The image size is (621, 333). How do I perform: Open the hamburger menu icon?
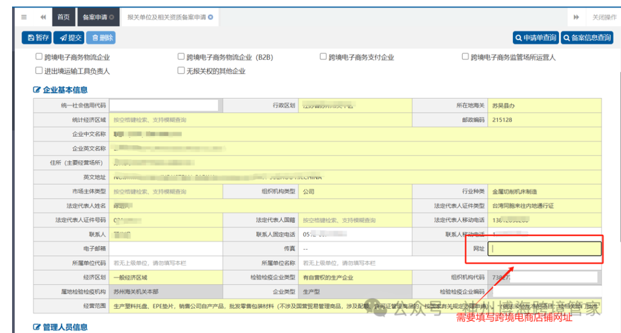tap(24, 17)
